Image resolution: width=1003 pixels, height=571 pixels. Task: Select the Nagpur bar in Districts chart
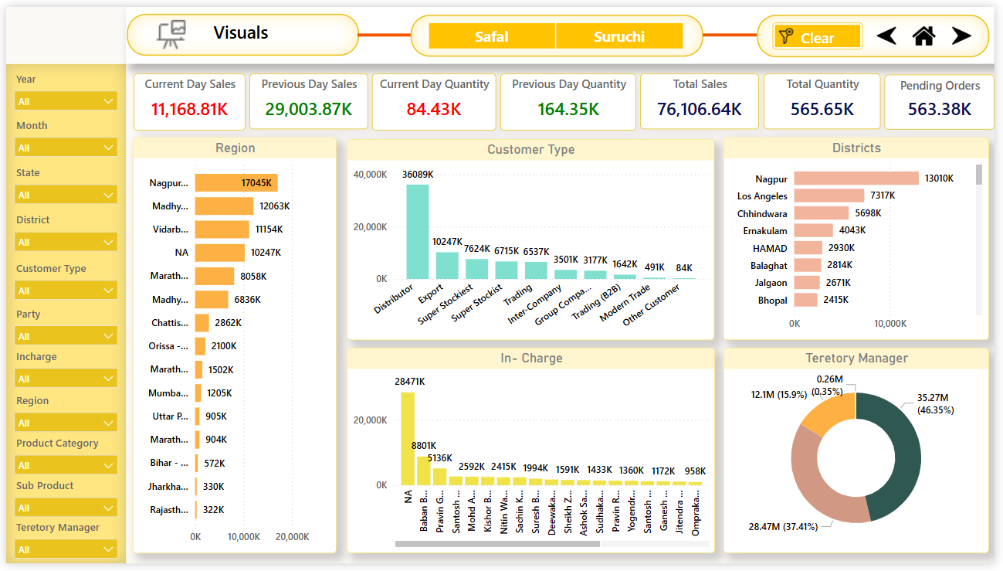point(856,178)
